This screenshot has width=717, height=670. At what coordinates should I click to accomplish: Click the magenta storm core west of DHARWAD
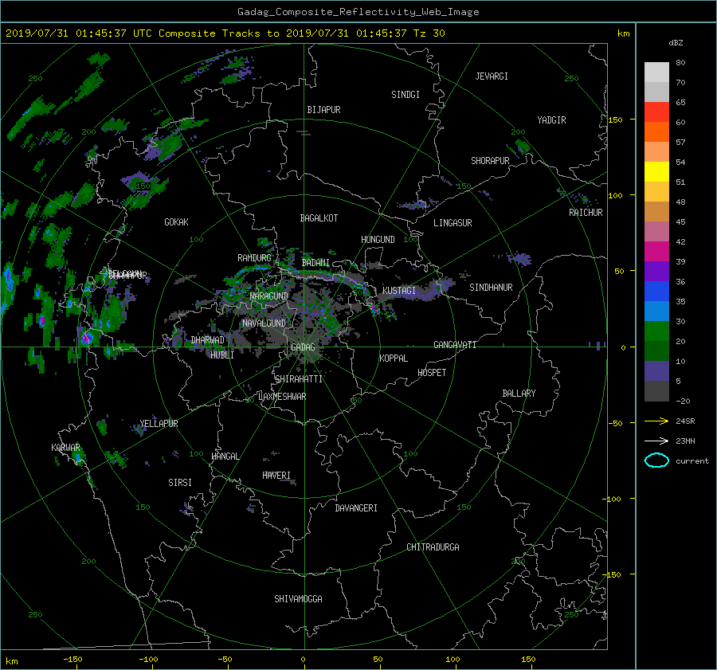[85, 339]
